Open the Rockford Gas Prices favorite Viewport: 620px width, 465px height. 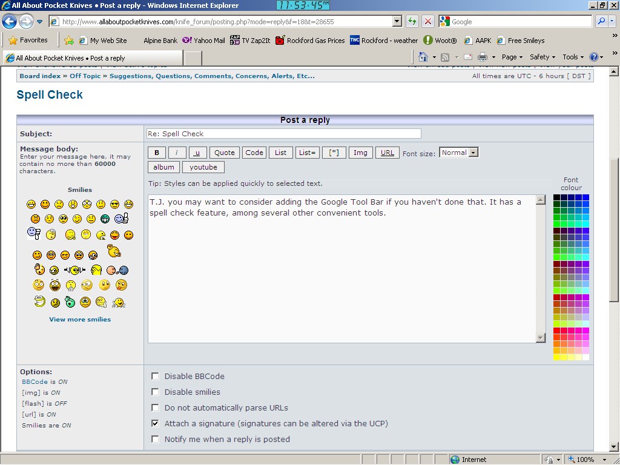pos(311,41)
